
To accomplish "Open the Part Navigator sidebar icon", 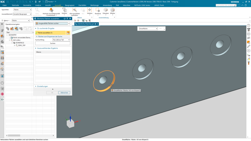I will pos(2,41).
